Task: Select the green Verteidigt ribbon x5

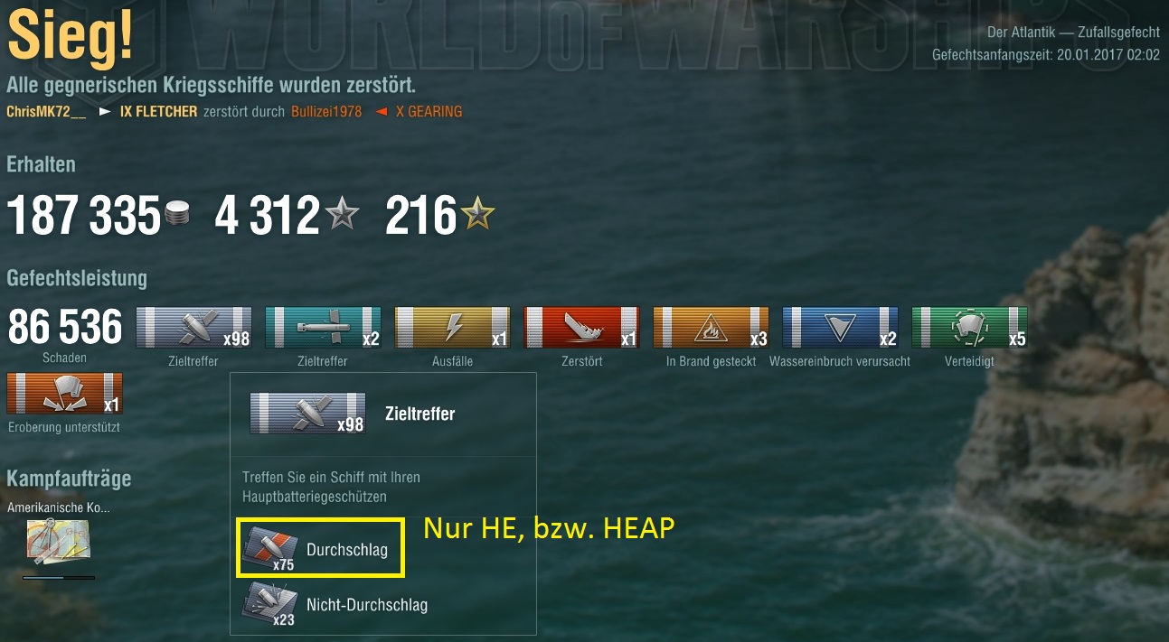Action: coord(969,328)
